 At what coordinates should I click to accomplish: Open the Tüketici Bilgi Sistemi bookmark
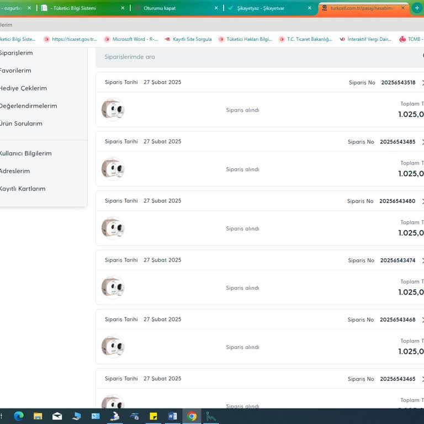click(x=18, y=39)
